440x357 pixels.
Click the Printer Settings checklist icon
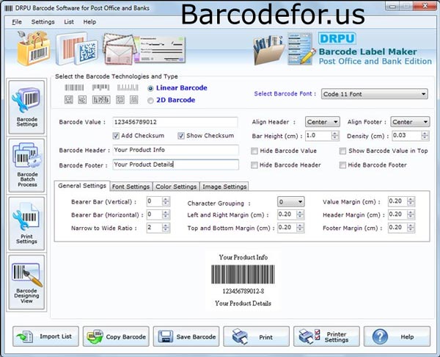coord(309,336)
